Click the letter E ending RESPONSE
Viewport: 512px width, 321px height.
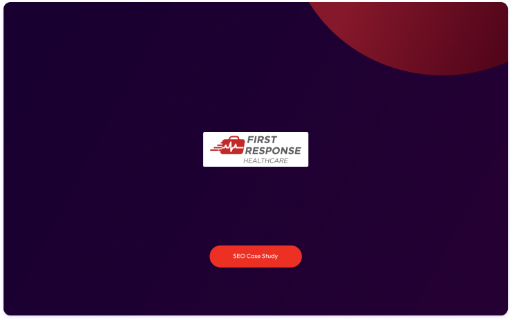[297, 151]
